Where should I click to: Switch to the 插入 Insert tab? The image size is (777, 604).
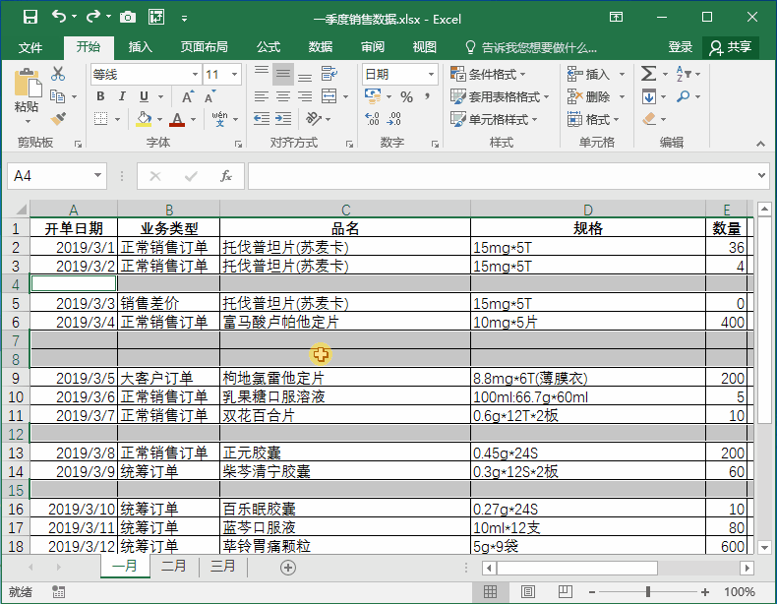141,47
